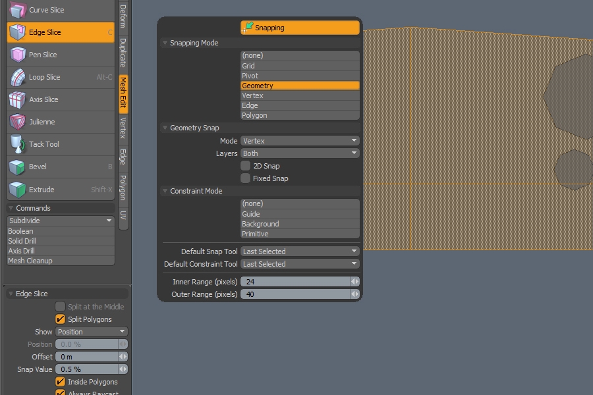Select the Extrude tool icon
593x395 pixels.
point(17,190)
